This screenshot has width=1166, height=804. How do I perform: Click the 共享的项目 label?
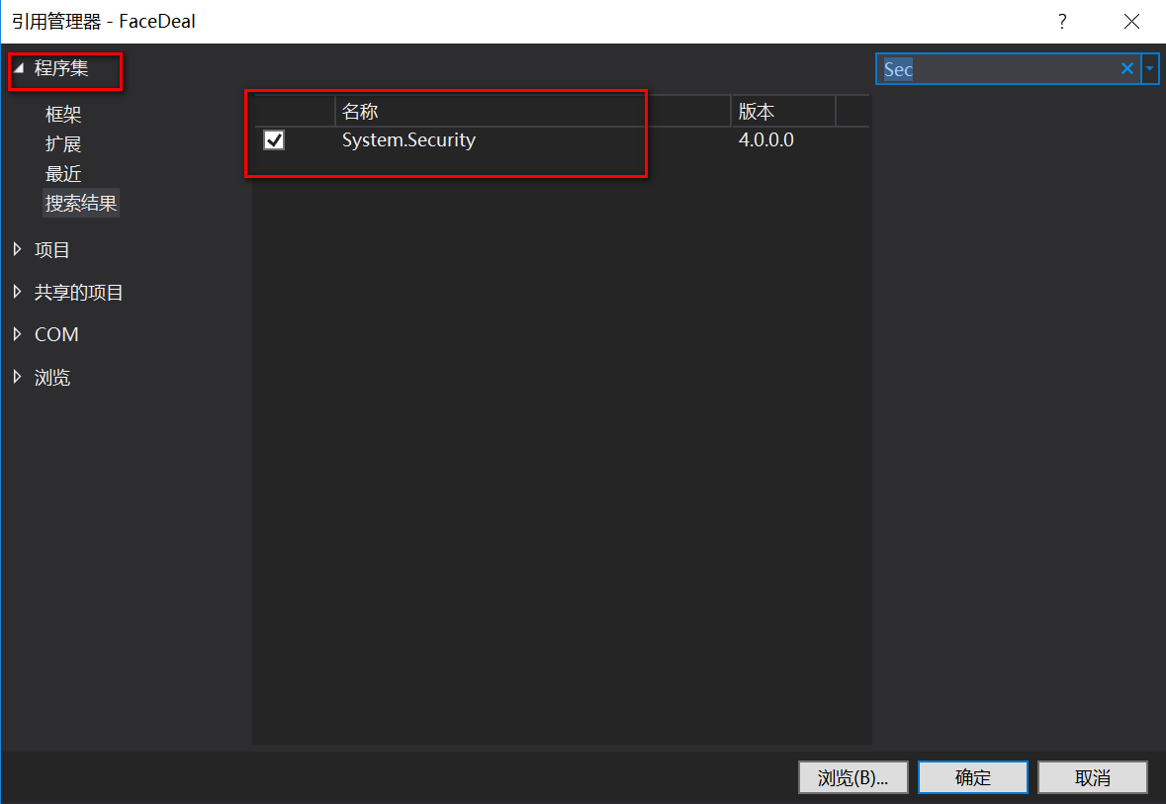click(x=79, y=293)
